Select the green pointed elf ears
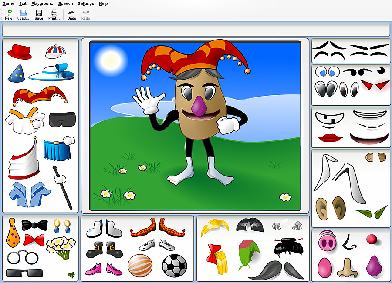 tap(372, 213)
